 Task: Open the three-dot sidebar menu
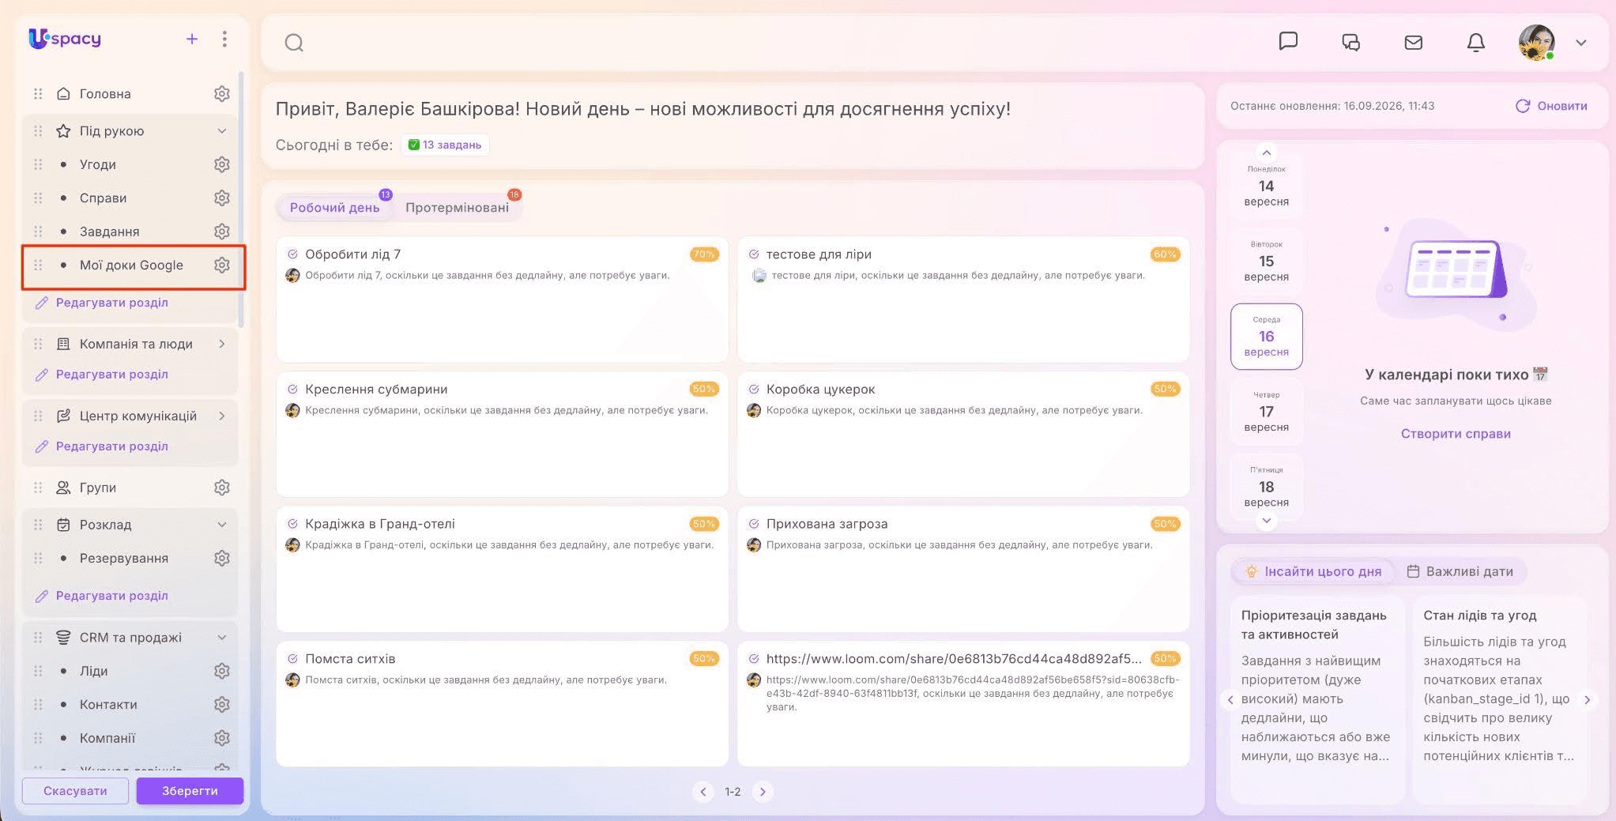coord(224,39)
